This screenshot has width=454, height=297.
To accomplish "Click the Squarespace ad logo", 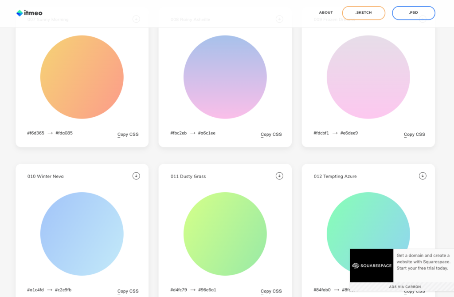I will point(372,265).
